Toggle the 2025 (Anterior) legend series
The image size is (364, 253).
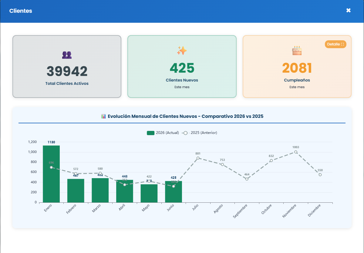click(199, 133)
